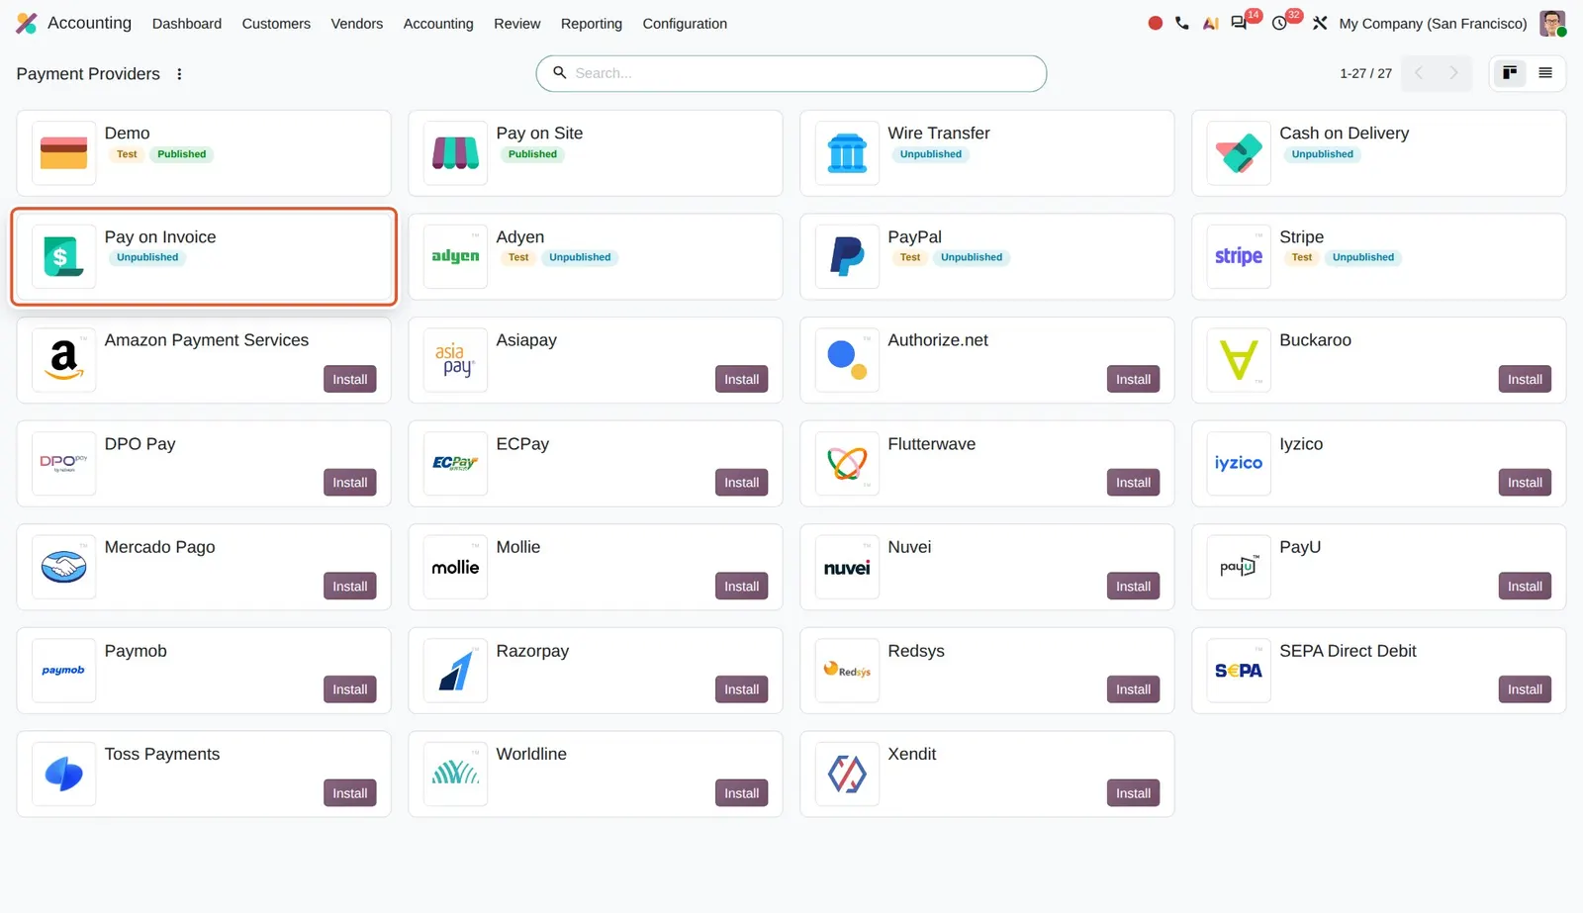The image size is (1583, 913).
Task: Open the debug tools wrench icon
Action: coord(1320,23)
